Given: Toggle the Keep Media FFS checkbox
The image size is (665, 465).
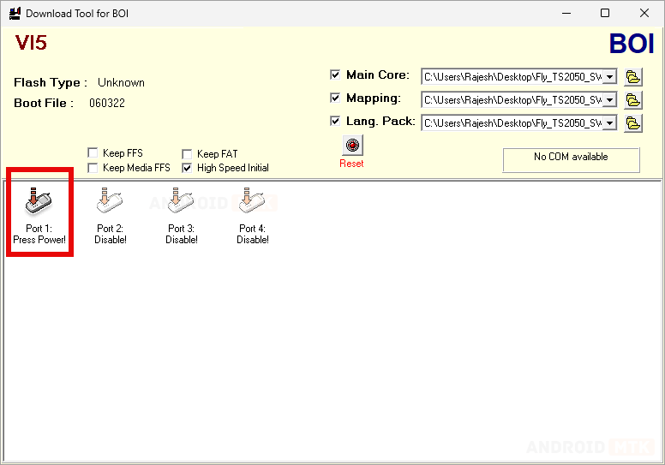Looking at the screenshot, I should (x=93, y=169).
